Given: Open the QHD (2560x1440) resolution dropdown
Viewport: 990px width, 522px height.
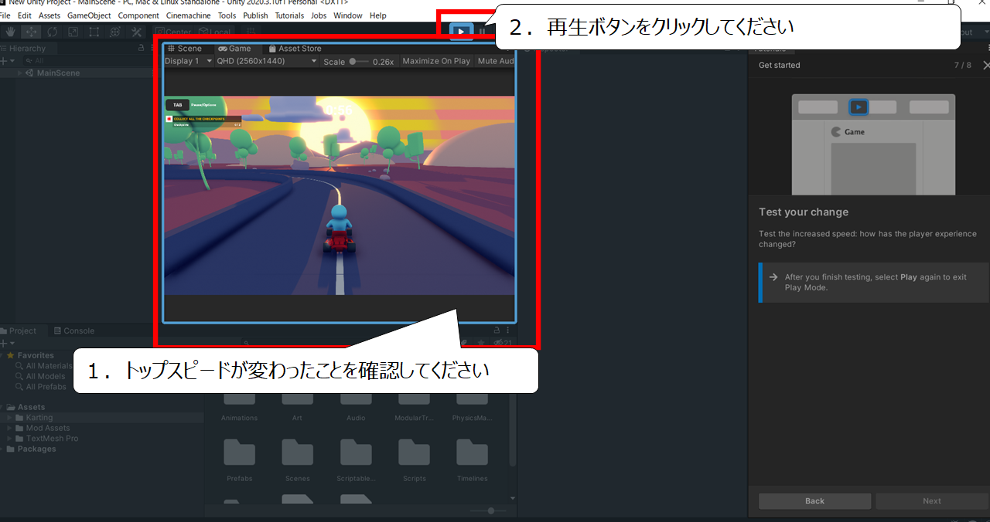Looking at the screenshot, I should pos(267,61).
